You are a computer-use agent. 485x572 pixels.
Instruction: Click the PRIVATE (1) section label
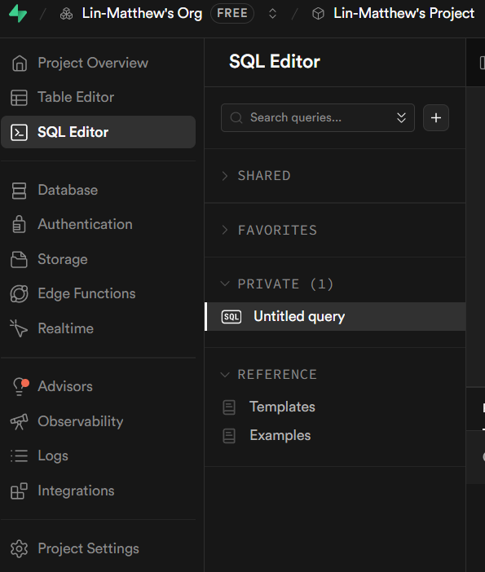pos(286,284)
